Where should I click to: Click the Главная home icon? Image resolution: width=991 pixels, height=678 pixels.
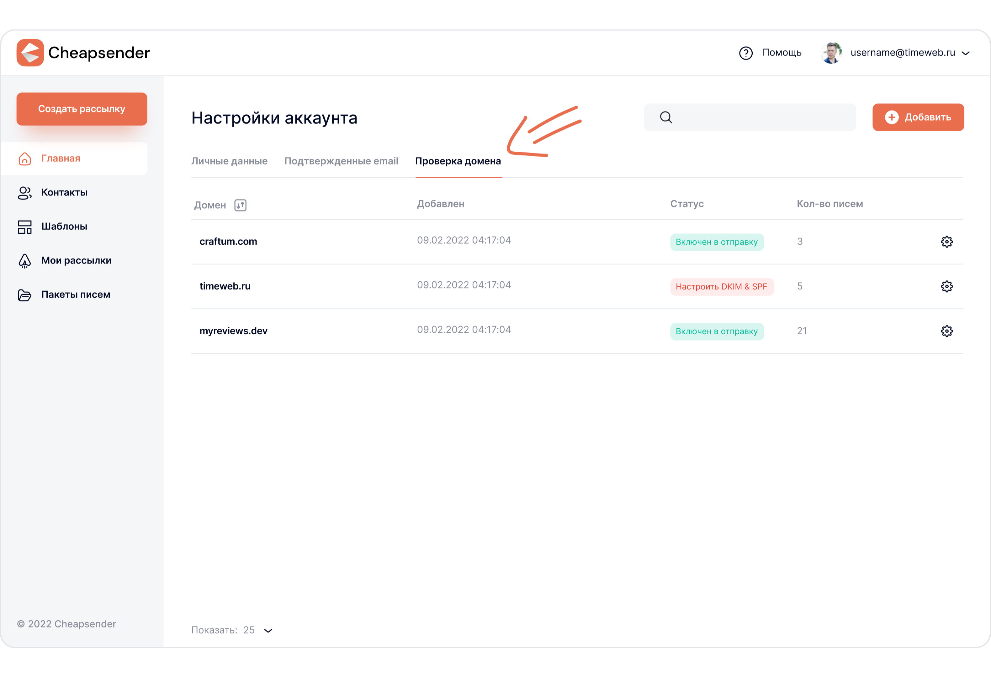25,159
